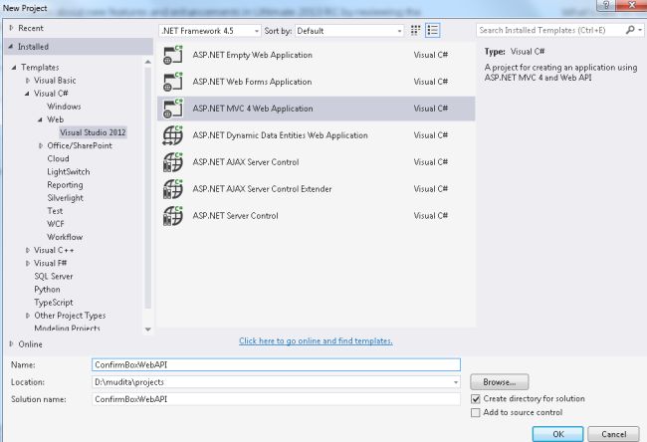Click the tree scrollbar up arrow
The image size is (647, 442).
(148, 62)
